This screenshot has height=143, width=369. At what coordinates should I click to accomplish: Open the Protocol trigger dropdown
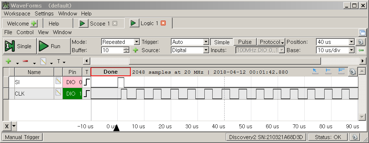(x=271, y=42)
